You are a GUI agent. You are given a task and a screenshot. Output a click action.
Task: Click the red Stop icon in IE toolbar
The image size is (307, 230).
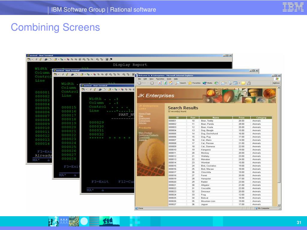(x=160, y=83)
